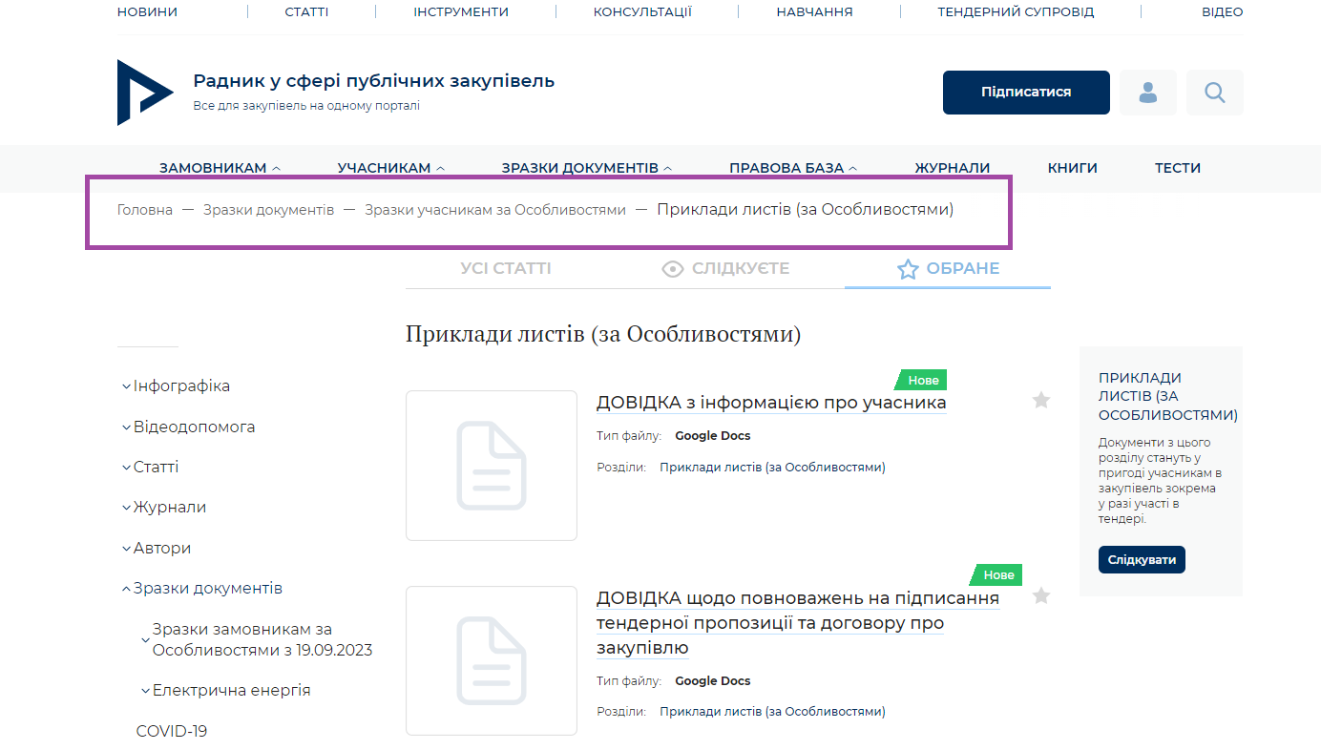Open the ПРАВОВА БАЗА dropdown menu
This screenshot has width=1321, height=750.
point(792,168)
